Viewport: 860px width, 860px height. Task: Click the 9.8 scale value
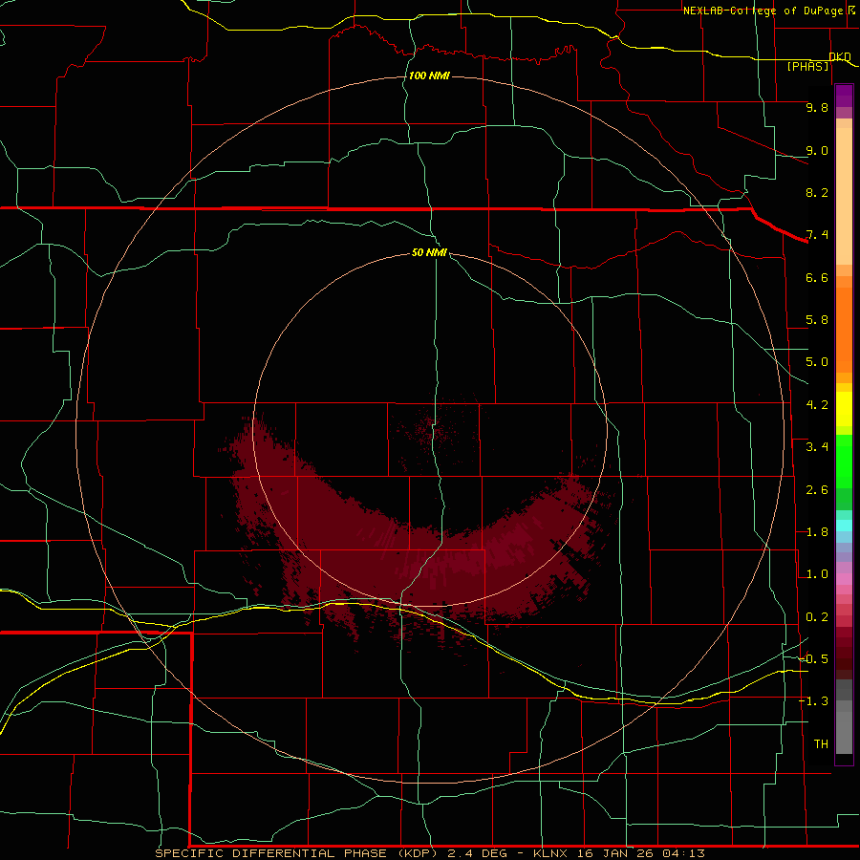(x=817, y=107)
